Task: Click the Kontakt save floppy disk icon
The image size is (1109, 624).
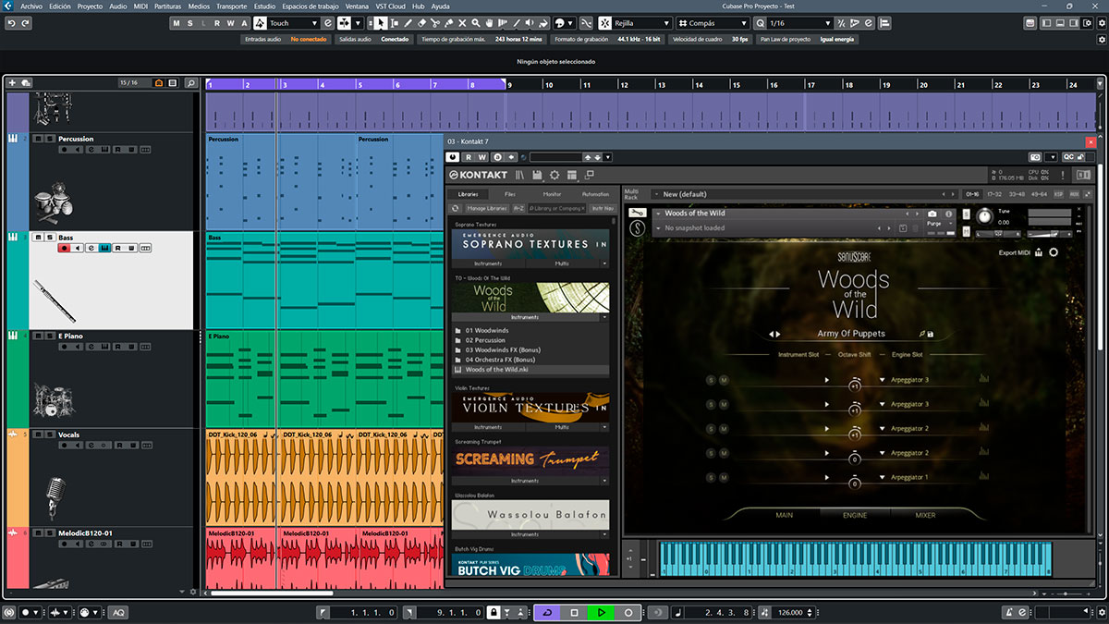Action: pos(537,175)
